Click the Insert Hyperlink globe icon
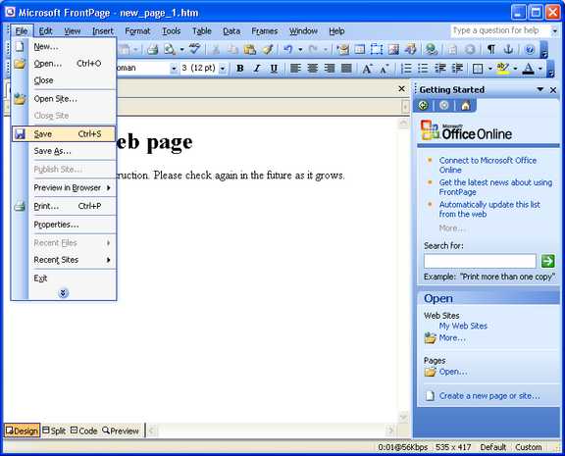This screenshot has height=456, width=565. 431,49
